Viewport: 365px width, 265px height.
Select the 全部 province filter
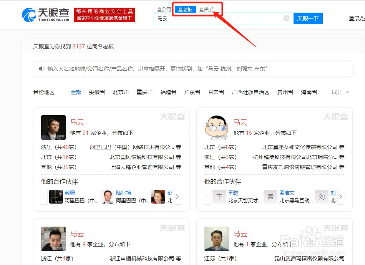coord(76,92)
